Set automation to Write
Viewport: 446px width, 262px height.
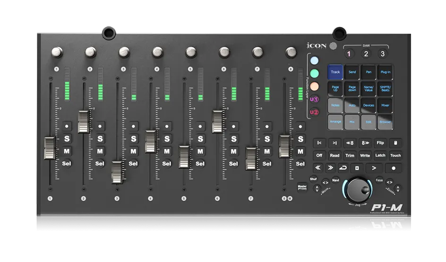pyautogui.click(x=365, y=155)
